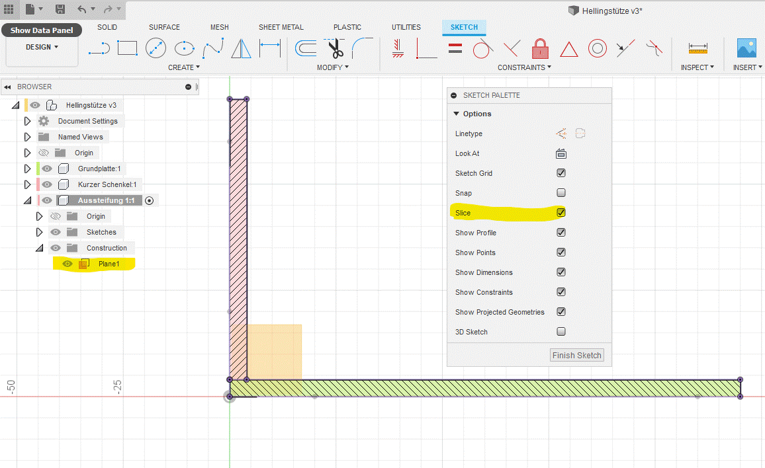765x468 pixels.
Task: Click the Look At icon in Sketch Palette
Action: point(561,153)
